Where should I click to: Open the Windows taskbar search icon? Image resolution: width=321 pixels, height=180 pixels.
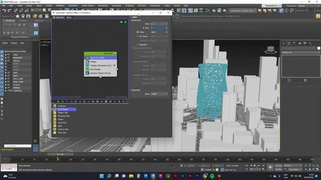[109, 176]
